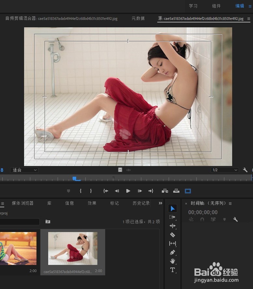Click the Overwrite edit button
The height and width of the screenshot is (289, 253).
[x=176, y=191]
